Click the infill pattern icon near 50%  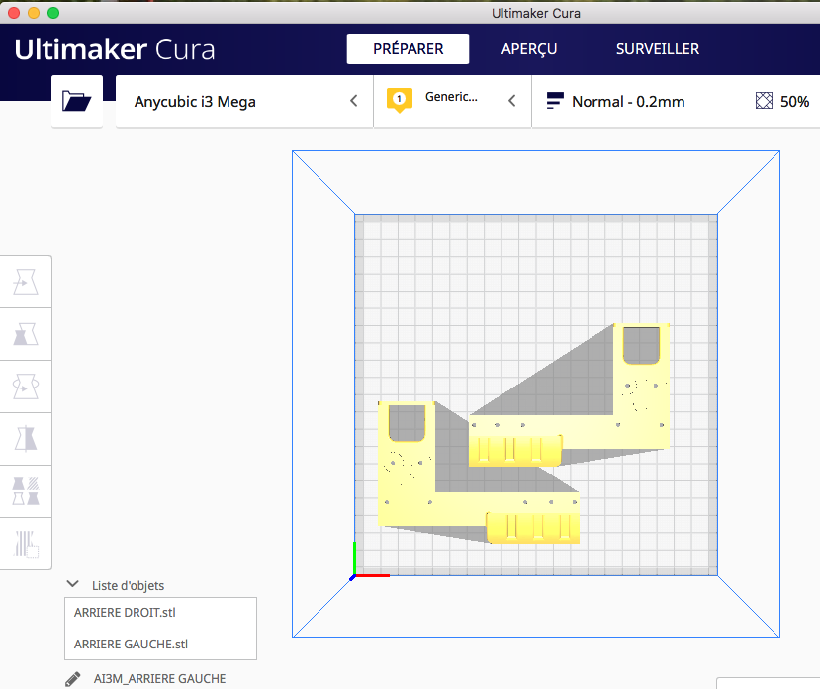[764, 101]
